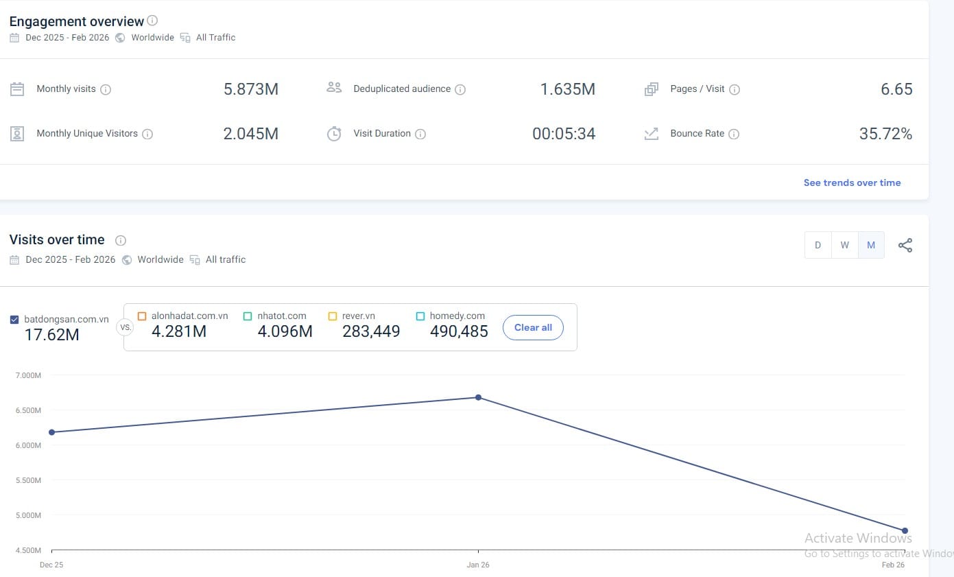Toggle the homedy.com checkbox

pos(420,316)
